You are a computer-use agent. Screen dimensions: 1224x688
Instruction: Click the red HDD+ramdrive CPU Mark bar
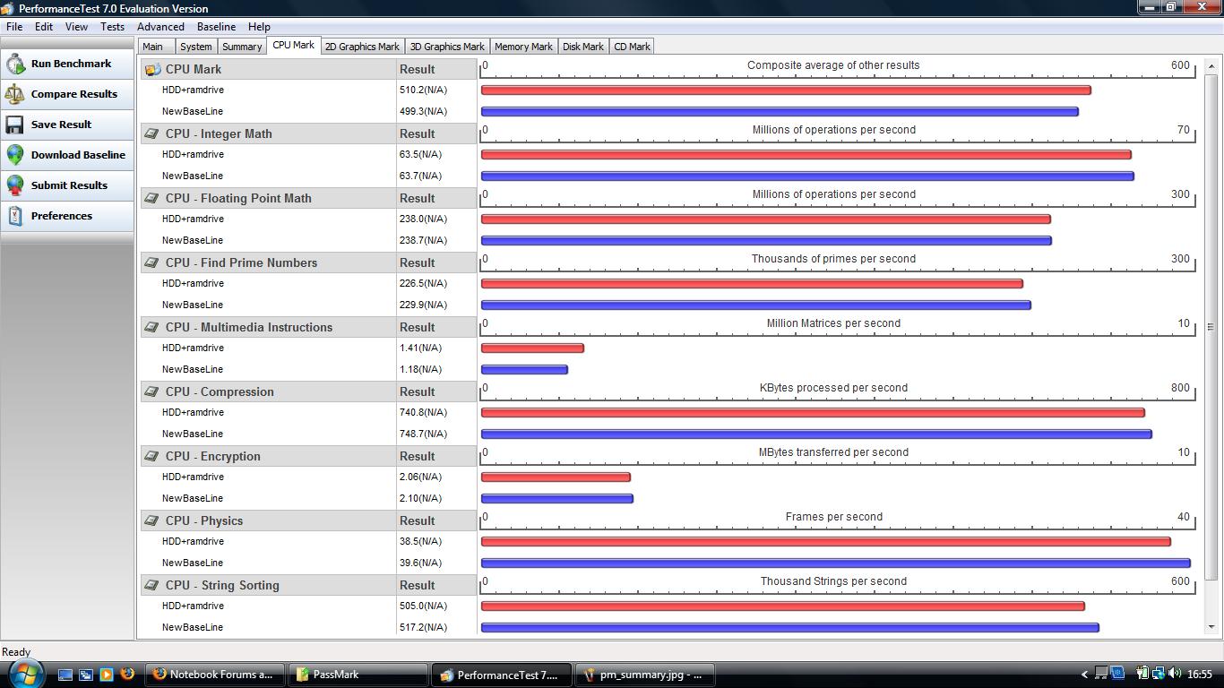pyautogui.click(x=786, y=90)
